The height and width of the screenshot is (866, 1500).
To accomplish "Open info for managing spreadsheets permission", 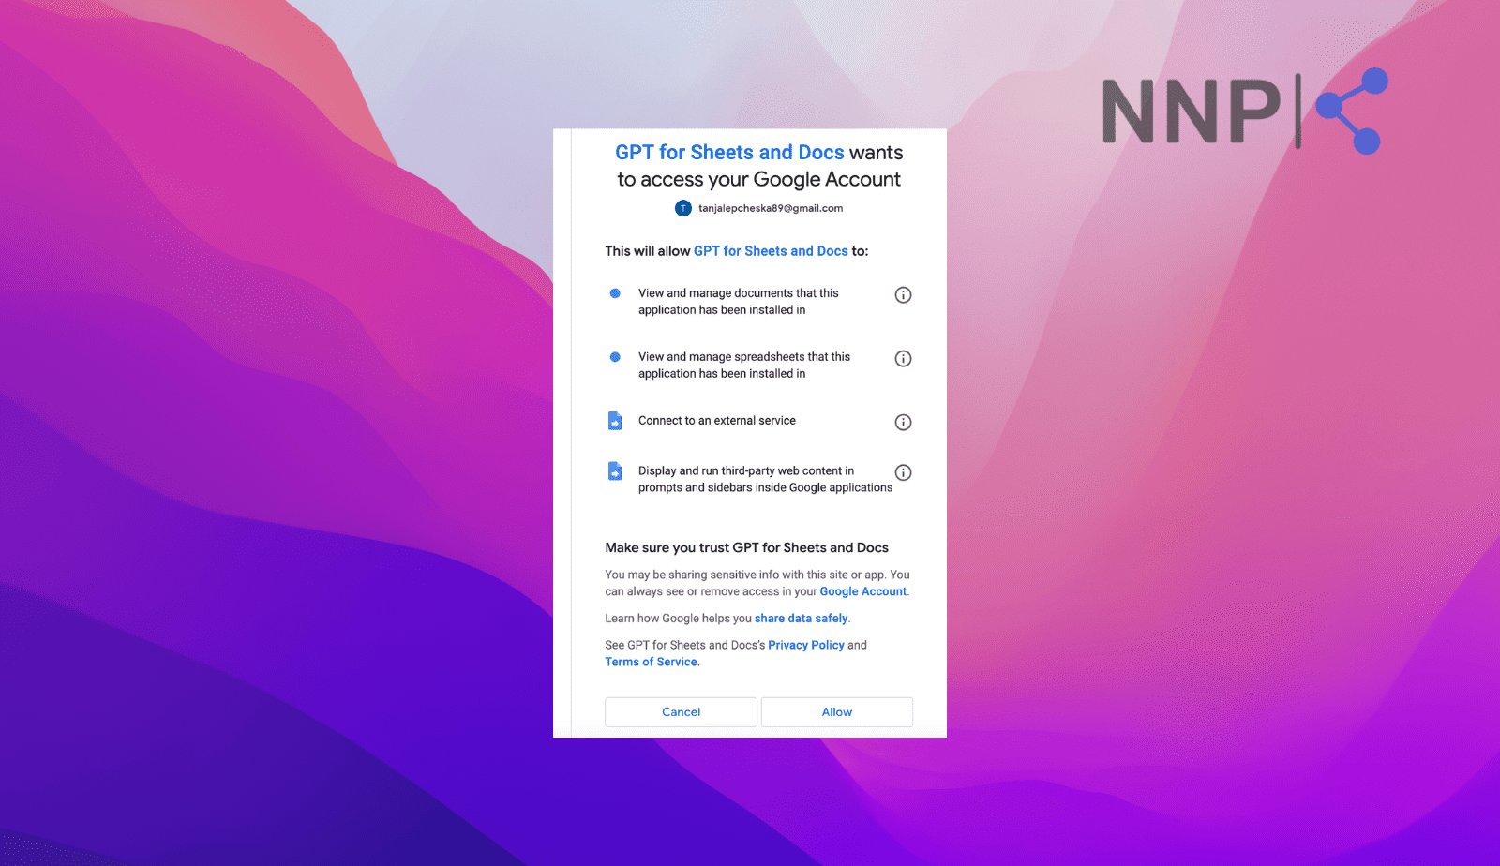I will pos(903,359).
